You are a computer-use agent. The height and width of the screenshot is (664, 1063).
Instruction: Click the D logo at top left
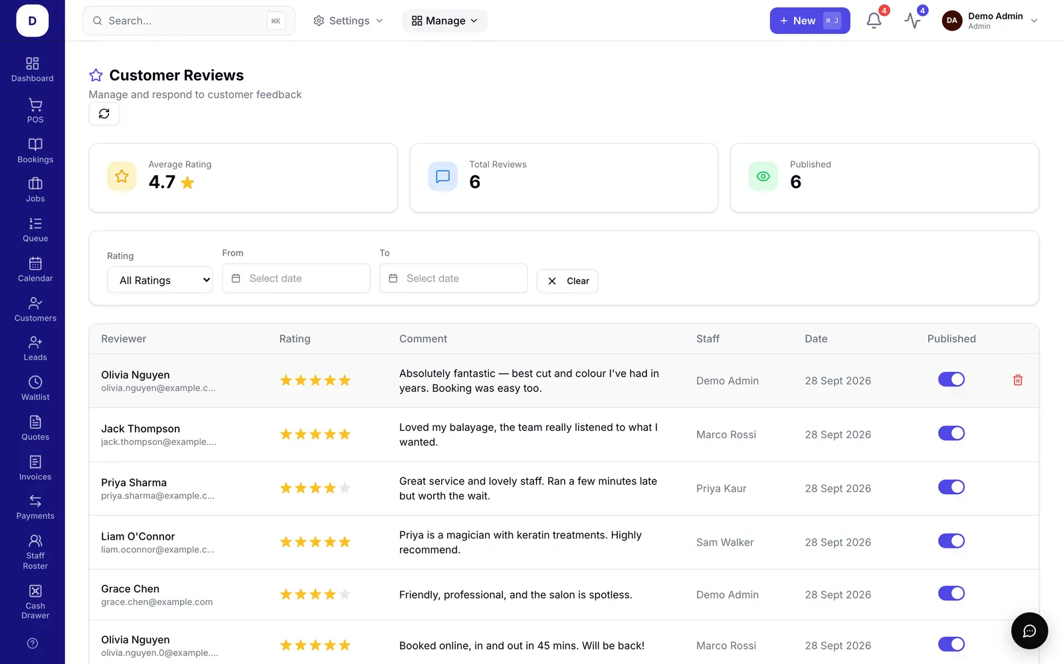tap(33, 21)
